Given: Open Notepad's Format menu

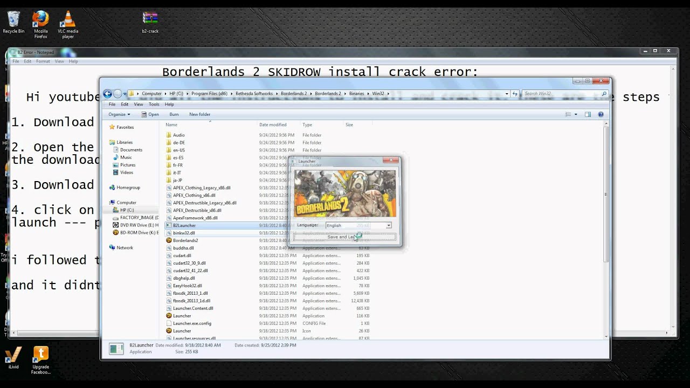Looking at the screenshot, I should click(x=43, y=61).
